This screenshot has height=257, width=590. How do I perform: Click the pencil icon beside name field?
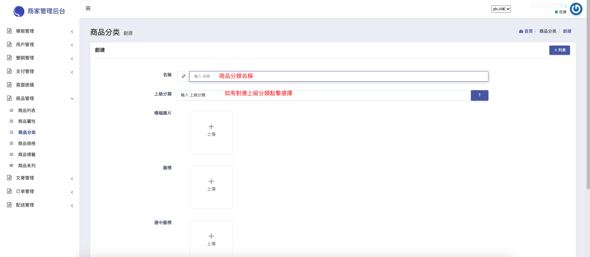183,76
